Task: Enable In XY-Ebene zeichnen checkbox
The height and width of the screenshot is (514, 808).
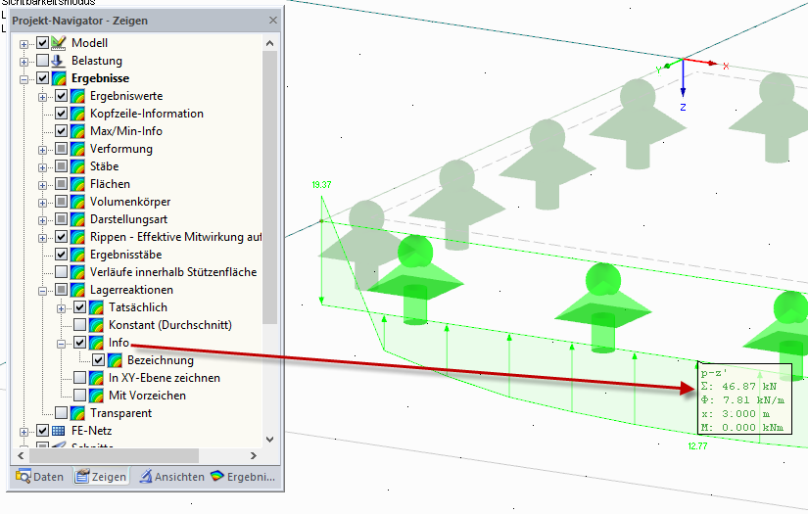Action: (80, 378)
